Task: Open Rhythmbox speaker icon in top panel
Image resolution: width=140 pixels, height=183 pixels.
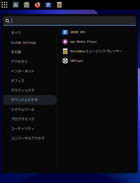Action: click(59, 5)
